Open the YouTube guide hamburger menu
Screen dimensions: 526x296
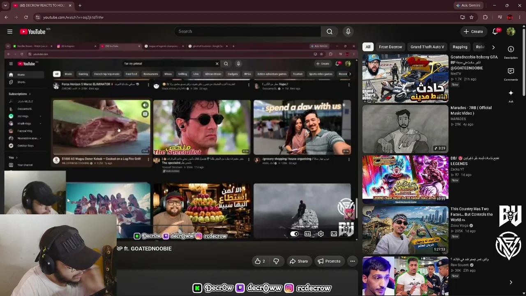[x=10, y=32]
